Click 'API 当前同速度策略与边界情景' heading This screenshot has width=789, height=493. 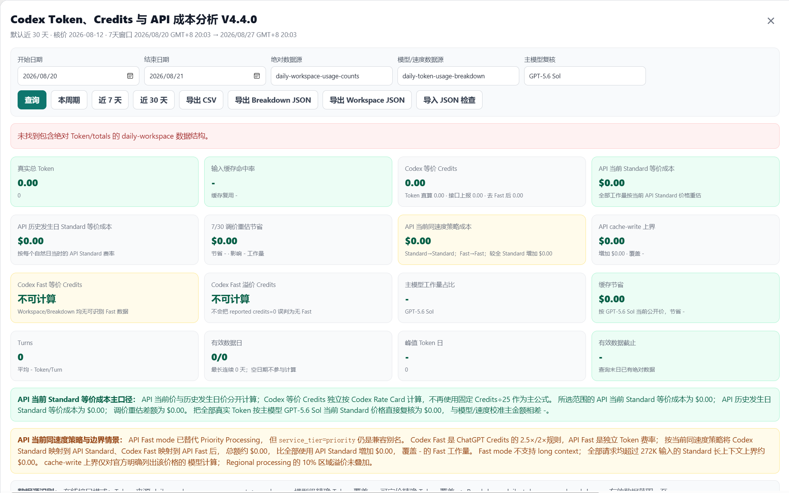pyautogui.click(x=70, y=440)
